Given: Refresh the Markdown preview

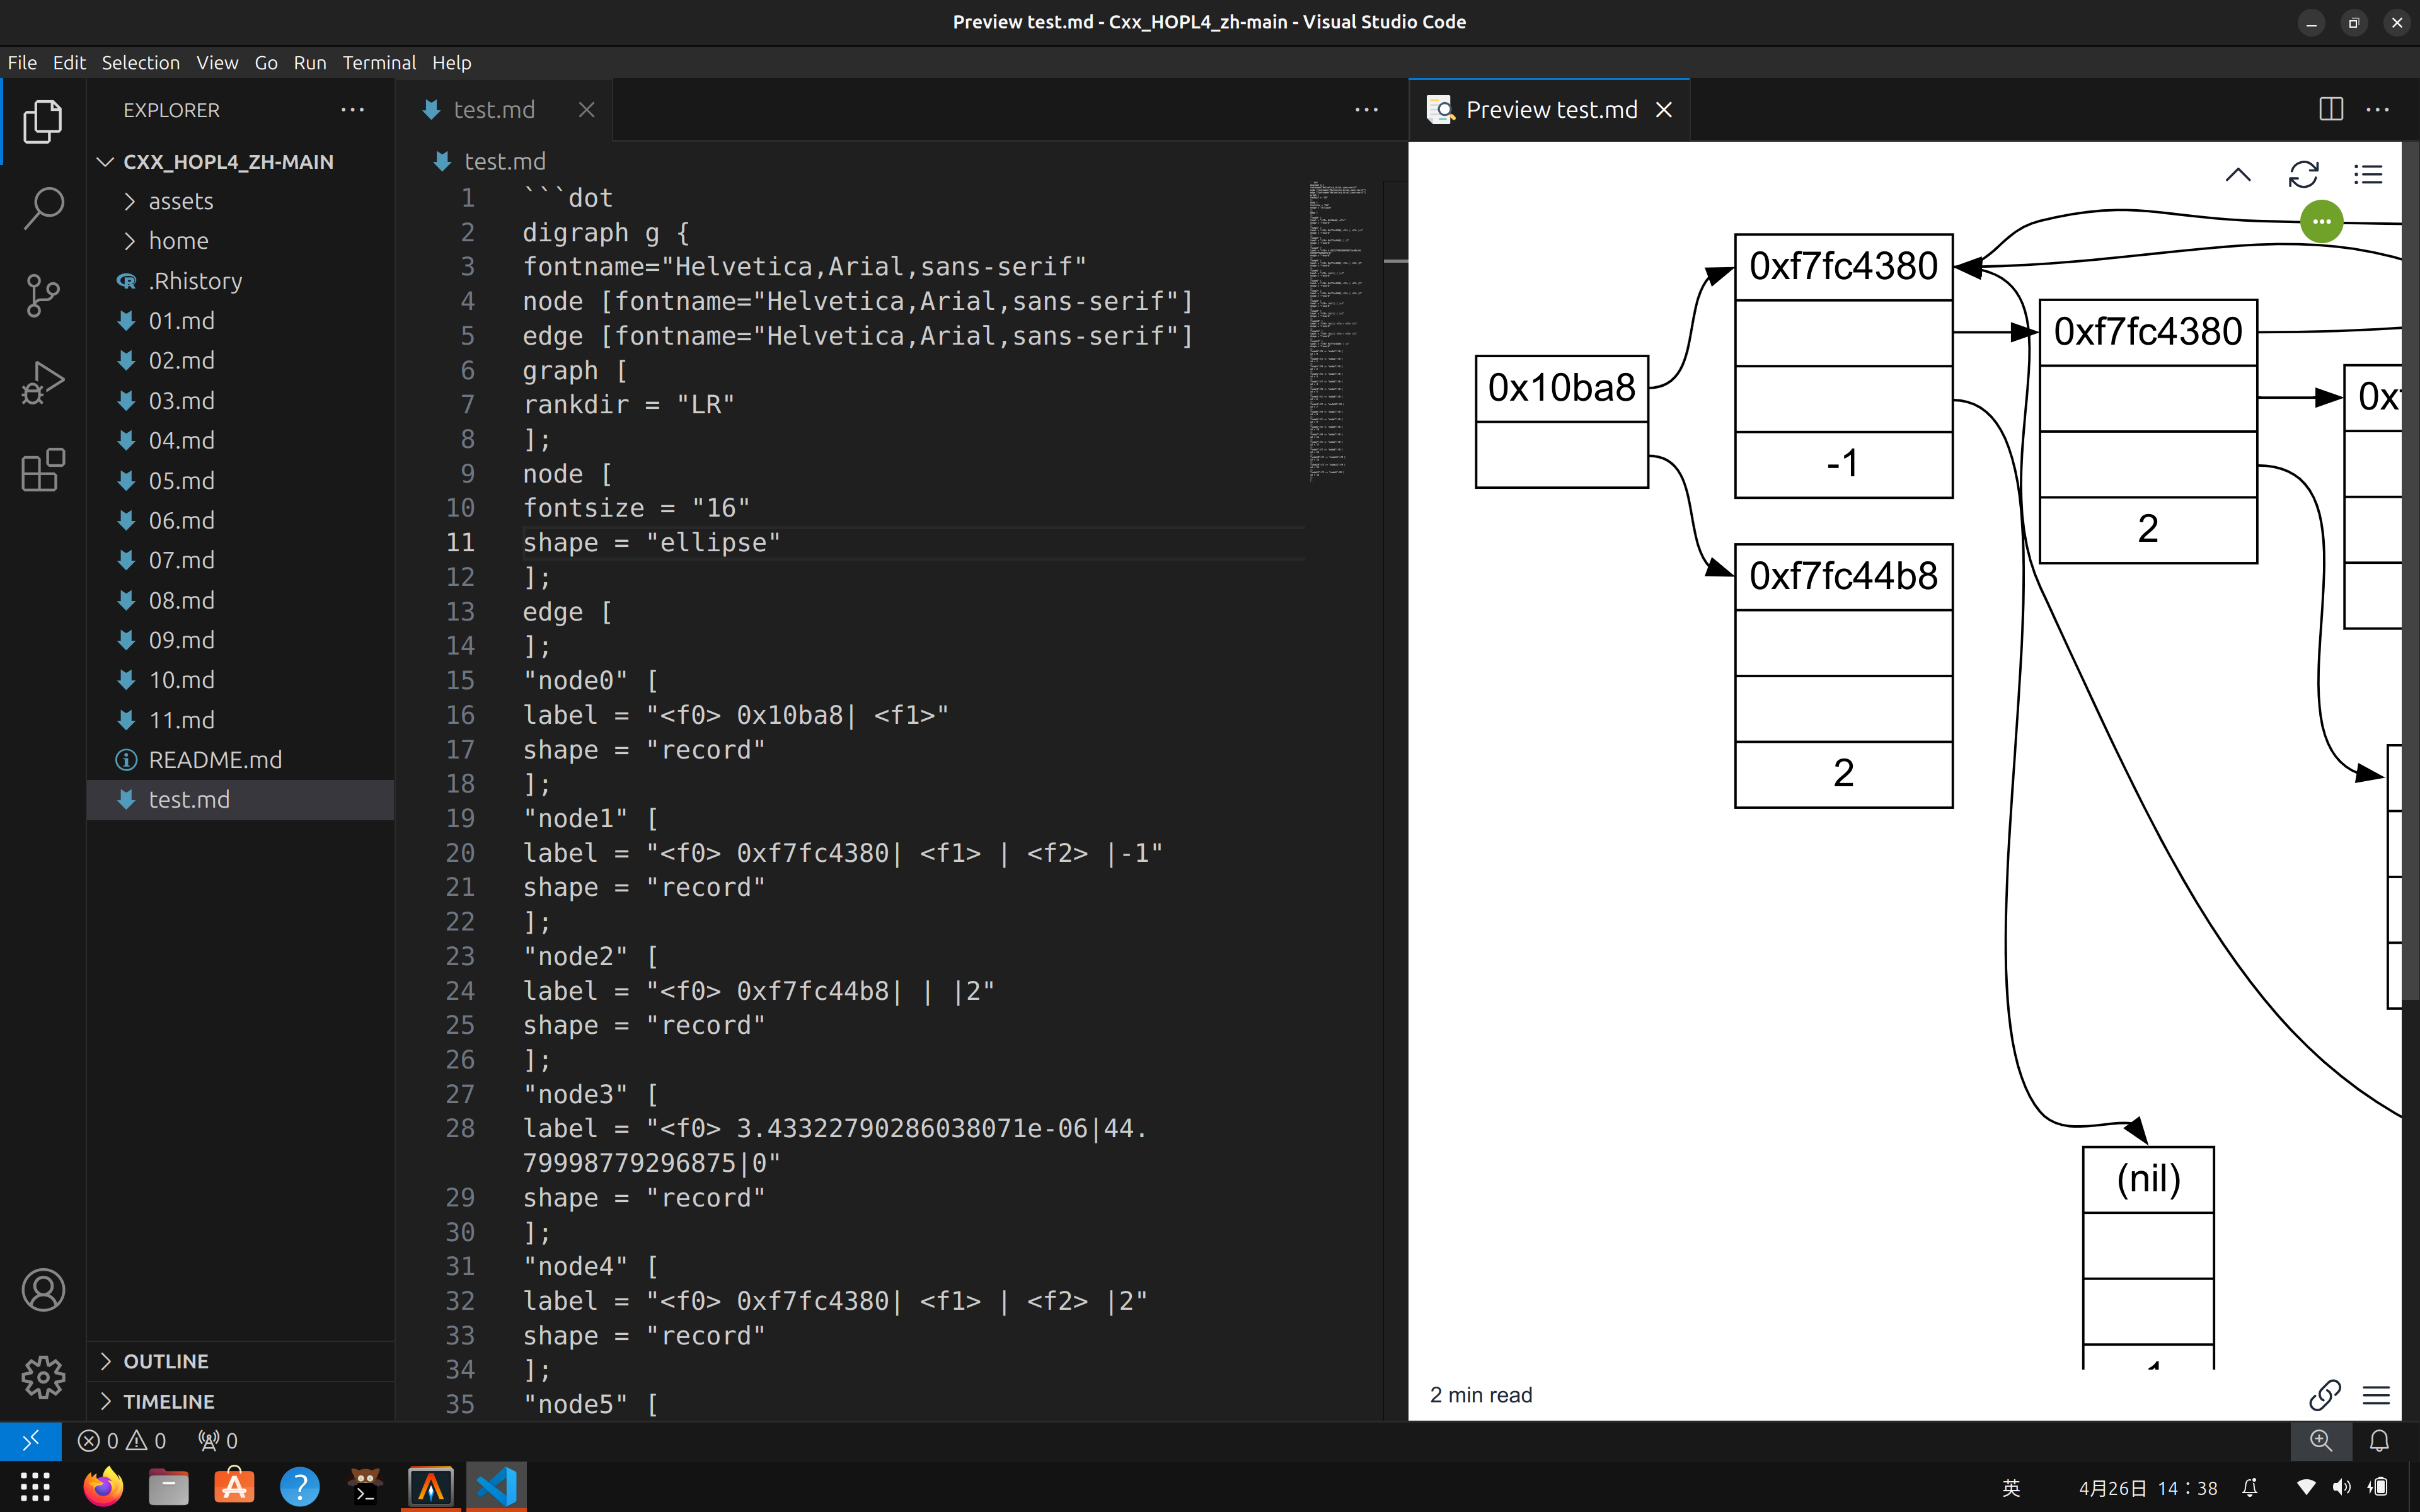Looking at the screenshot, I should (x=2304, y=174).
